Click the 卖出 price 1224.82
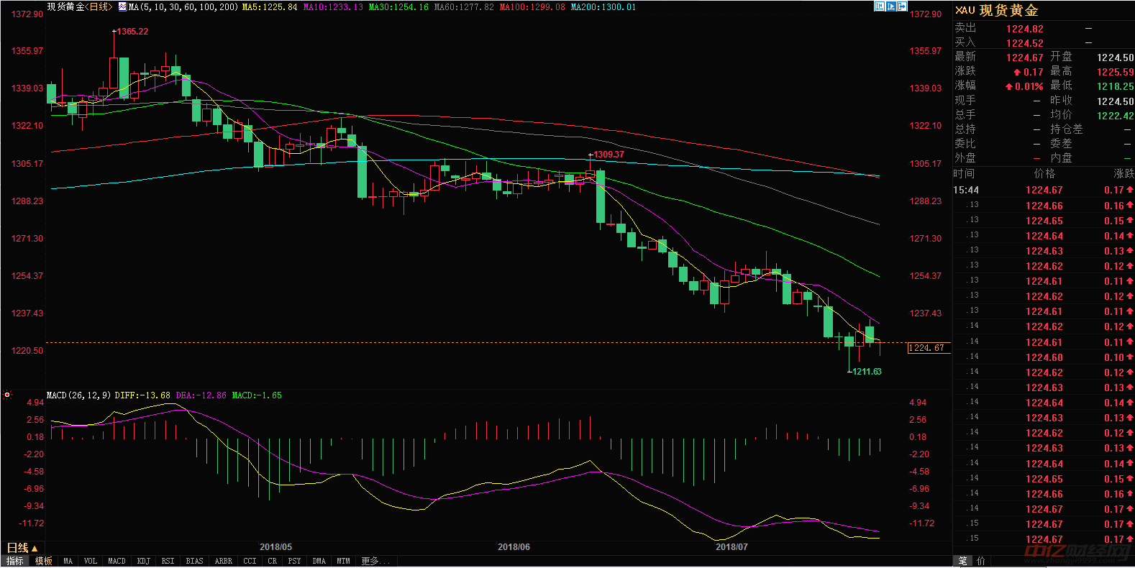Viewport: 1135px width, 568px height. pyautogui.click(x=1024, y=29)
